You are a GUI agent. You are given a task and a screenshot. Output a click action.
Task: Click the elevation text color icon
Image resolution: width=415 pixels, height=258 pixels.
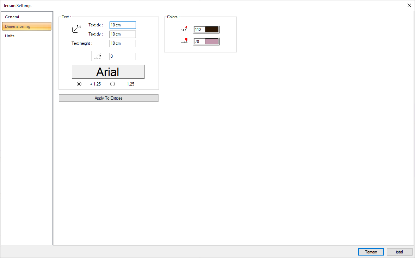coord(184,29)
